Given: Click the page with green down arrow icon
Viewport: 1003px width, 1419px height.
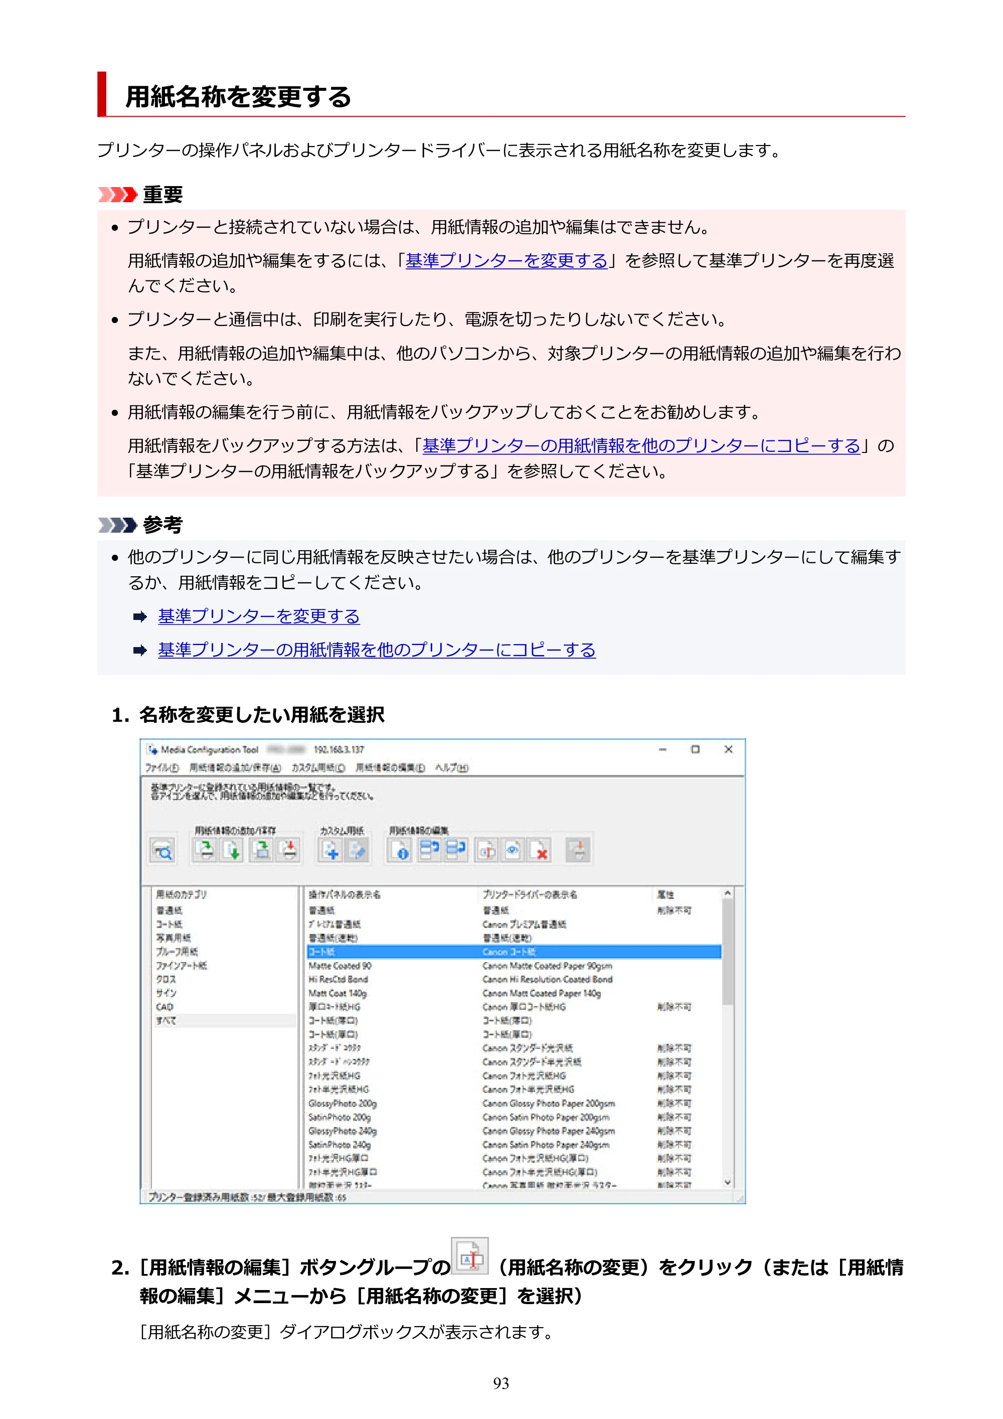Looking at the screenshot, I should pyautogui.click(x=232, y=850).
